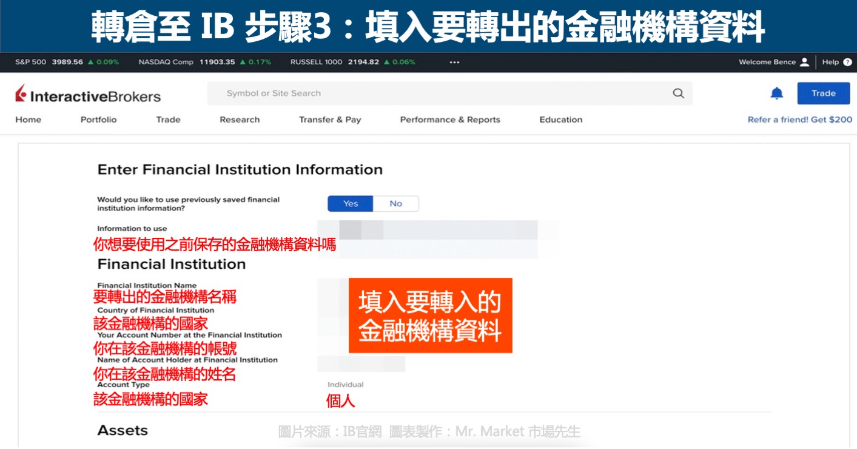Open the Research menu
Image resolution: width=857 pixels, height=449 pixels.
pyautogui.click(x=240, y=120)
